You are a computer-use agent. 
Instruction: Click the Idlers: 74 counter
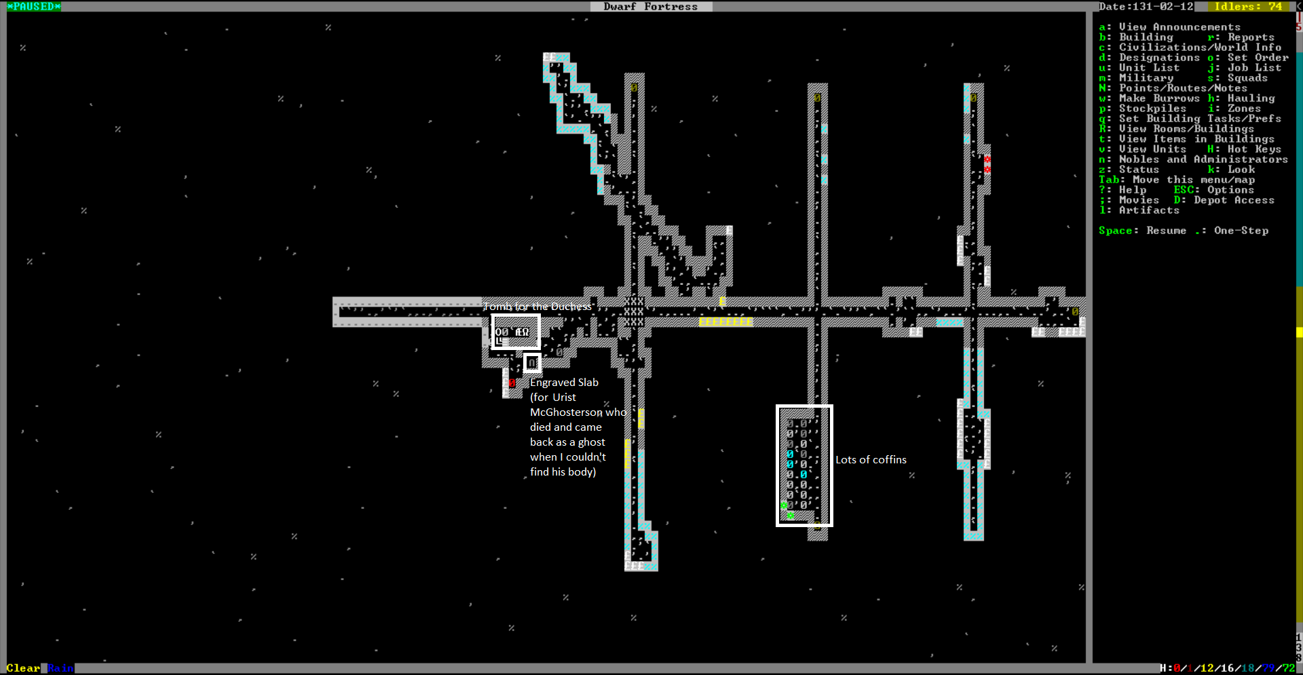point(1248,6)
